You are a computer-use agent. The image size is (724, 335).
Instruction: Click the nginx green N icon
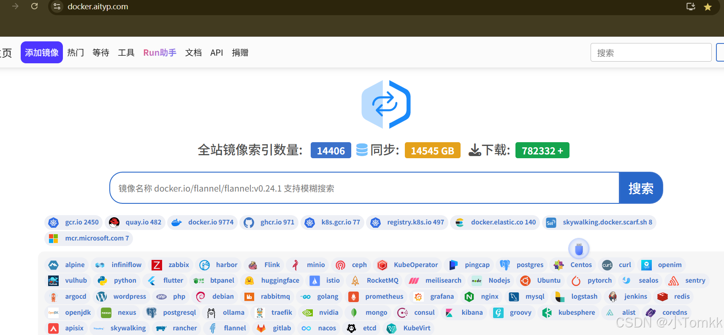click(469, 297)
